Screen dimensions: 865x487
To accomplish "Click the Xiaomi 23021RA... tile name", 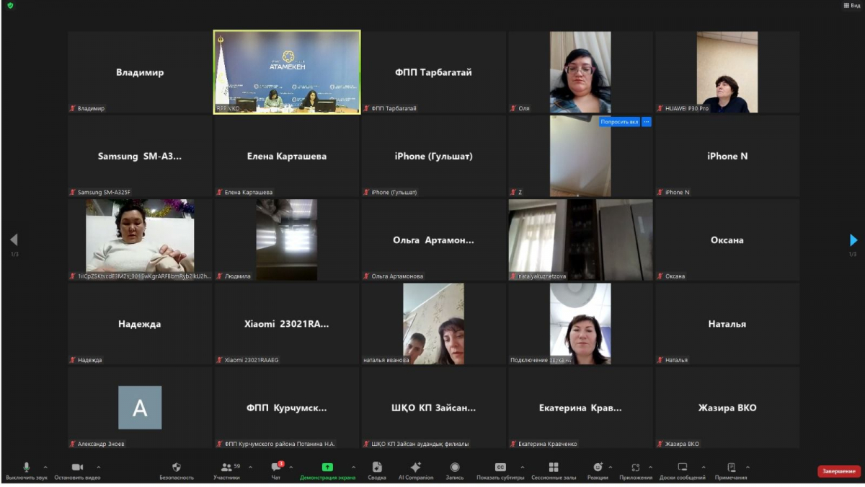I will [x=287, y=324].
